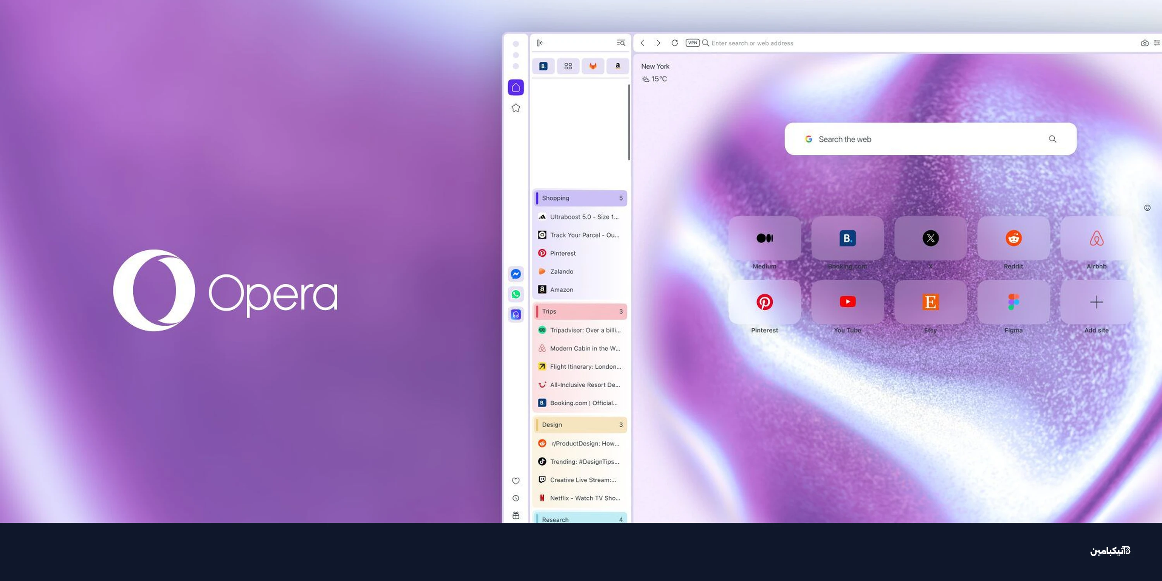Viewport: 1162px width, 581px height.
Task: Click the heart icon in sidebar
Action: click(x=516, y=481)
